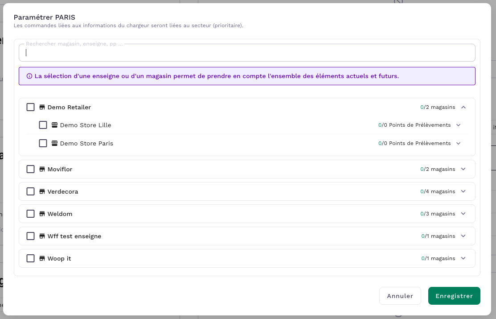Collapse the Demo Retailer store list

[x=463, y=107]
